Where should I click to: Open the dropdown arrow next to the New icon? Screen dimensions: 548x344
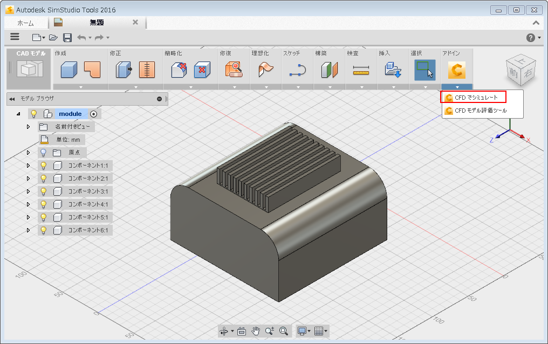(44, 38)
